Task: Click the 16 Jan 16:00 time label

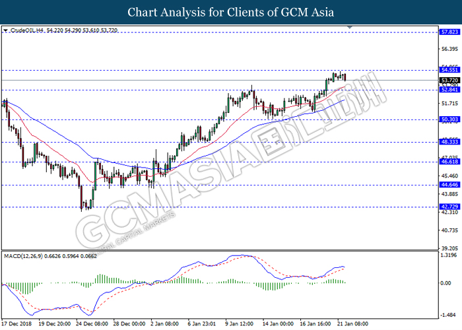Action: click(315, 324)
